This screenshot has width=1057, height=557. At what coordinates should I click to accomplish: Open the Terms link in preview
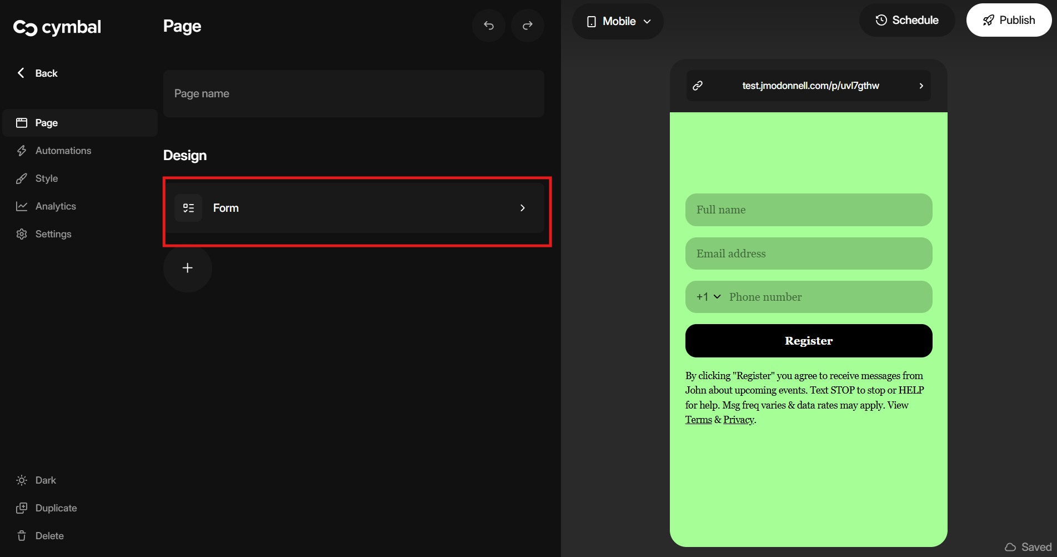click(698, 420)
